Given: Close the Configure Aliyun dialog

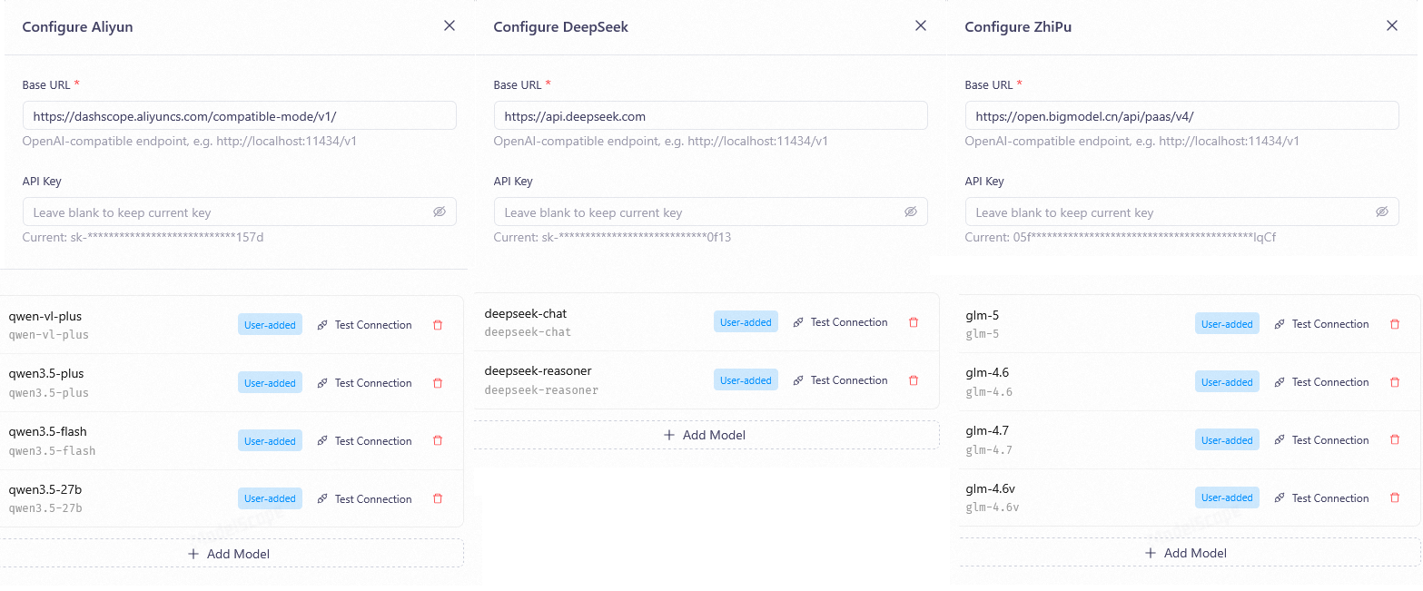Looking at the screenshot, I should pos(450,25).
